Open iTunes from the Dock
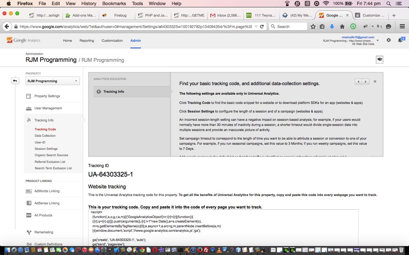The width and height of the screenshot is (409, 255). coord(85,250)
